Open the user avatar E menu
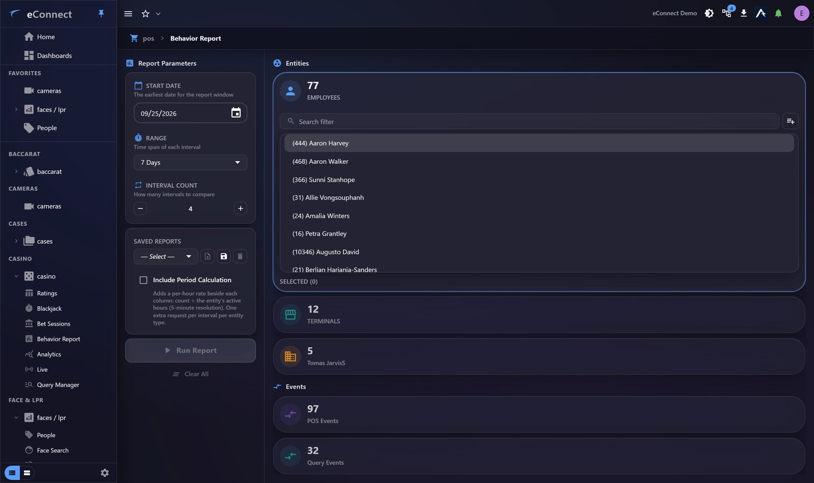This screenshot has height=483, width=814. tap(801, 13)
